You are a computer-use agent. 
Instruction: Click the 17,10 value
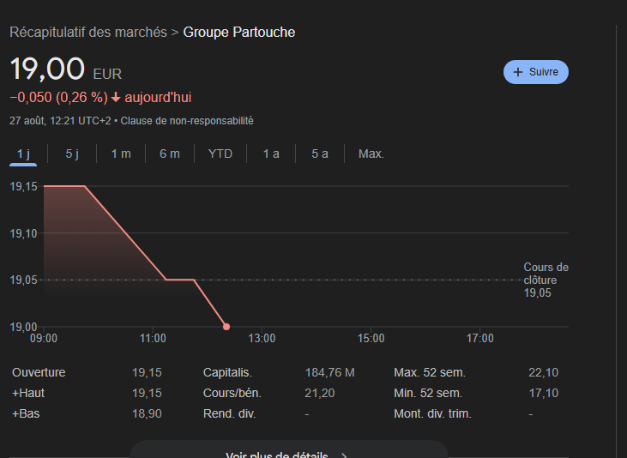click(x=544, y=393)
